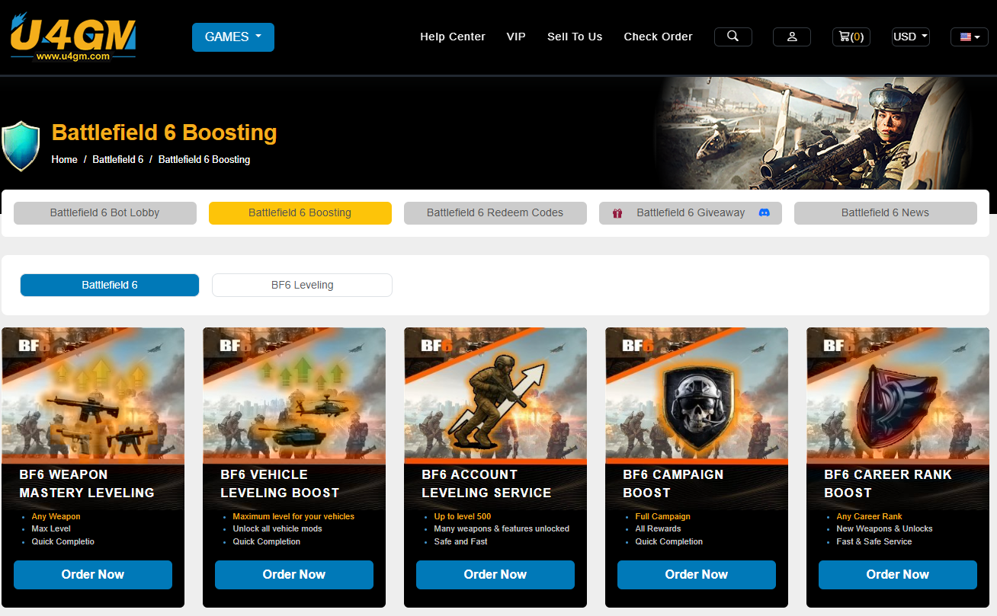Click the user account icon
The image size is (997, 616).
coord(791,37)
